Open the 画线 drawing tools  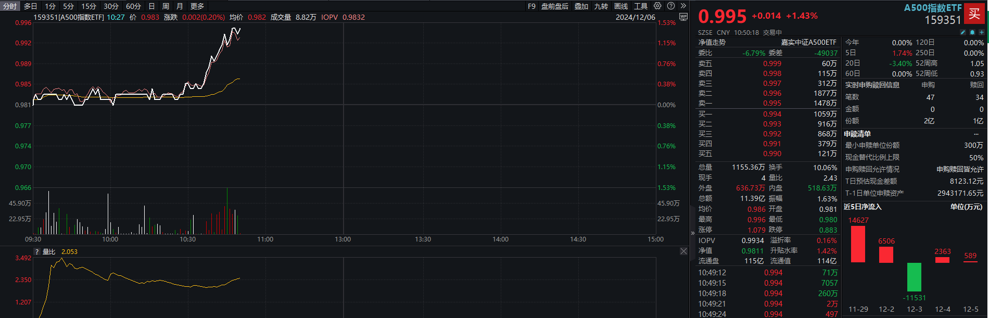pyautogui.click(x=621, y=6)
